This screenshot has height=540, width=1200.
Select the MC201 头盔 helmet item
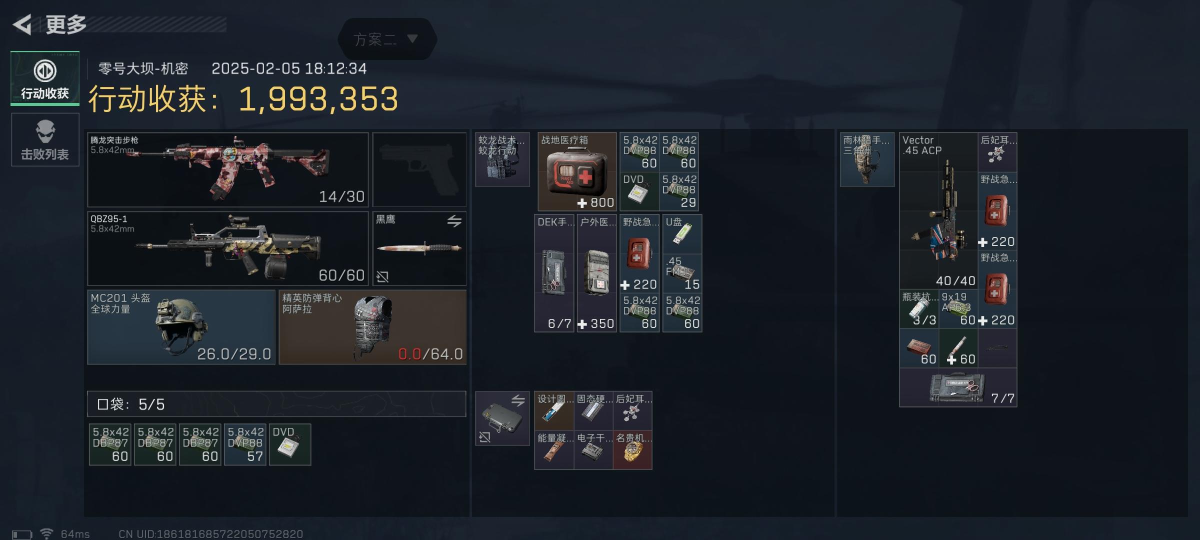click(x=181, y=327)
